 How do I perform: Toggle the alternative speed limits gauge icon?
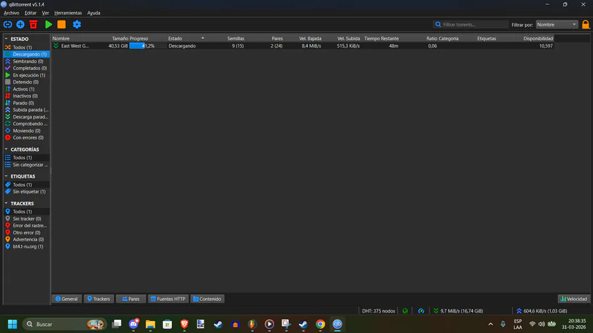click(421, 311)
